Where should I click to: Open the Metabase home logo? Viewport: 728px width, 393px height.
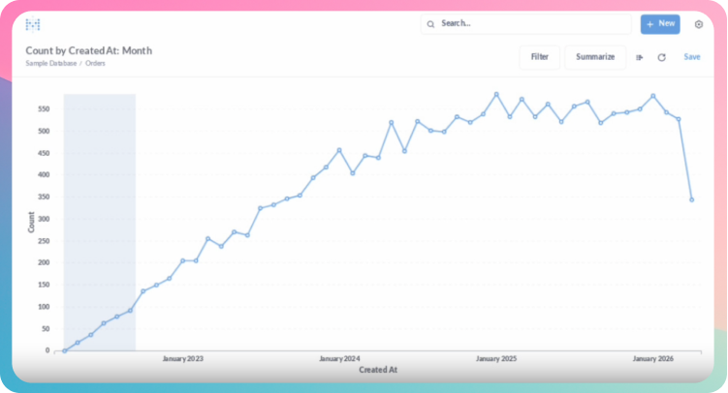point(33,24)
